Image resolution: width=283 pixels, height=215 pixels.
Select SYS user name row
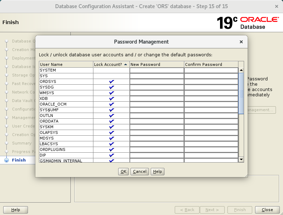66,76
